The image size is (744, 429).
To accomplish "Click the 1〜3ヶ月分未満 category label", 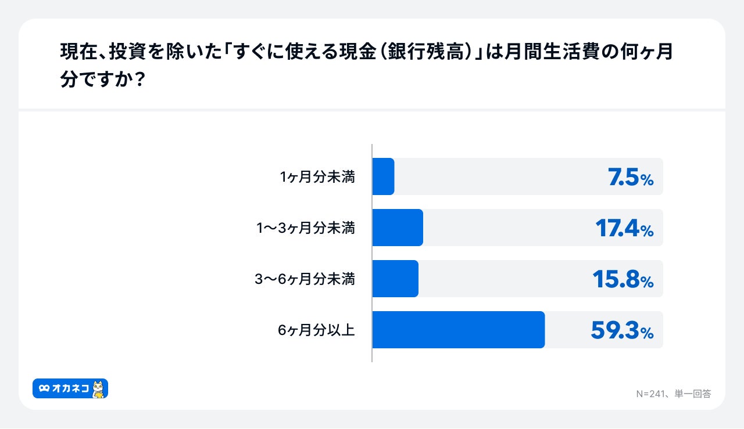I will tap(306, 228).
